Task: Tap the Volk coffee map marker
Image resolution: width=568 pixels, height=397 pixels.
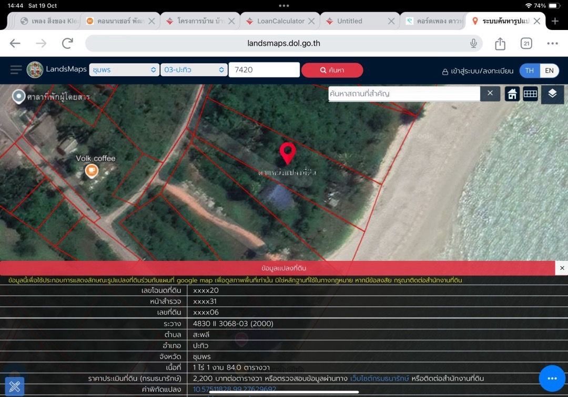Action: point(92,170)
